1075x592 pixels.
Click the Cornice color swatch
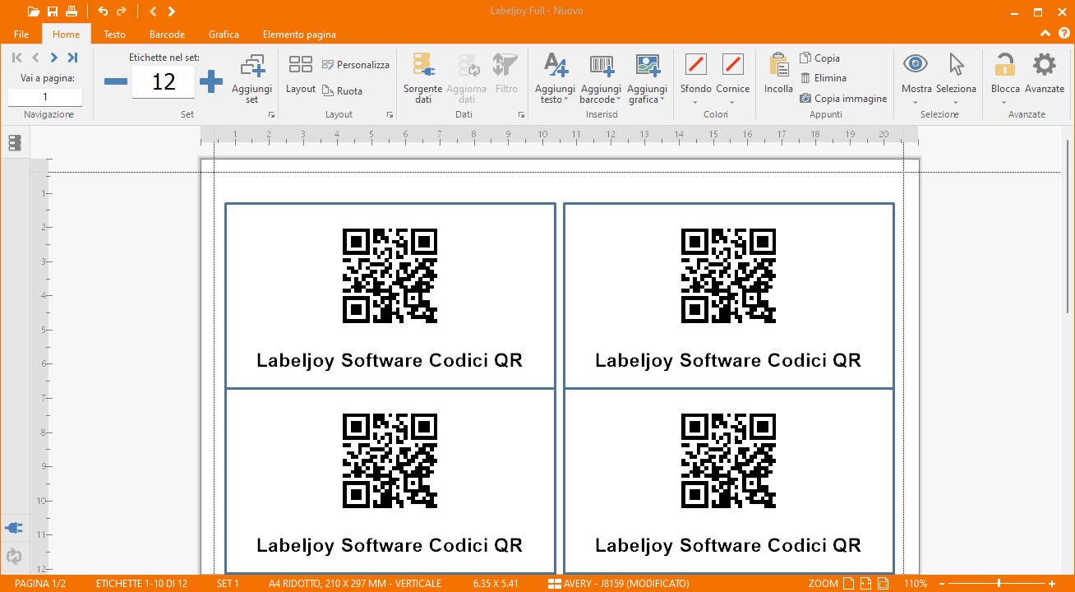[733, 64]
